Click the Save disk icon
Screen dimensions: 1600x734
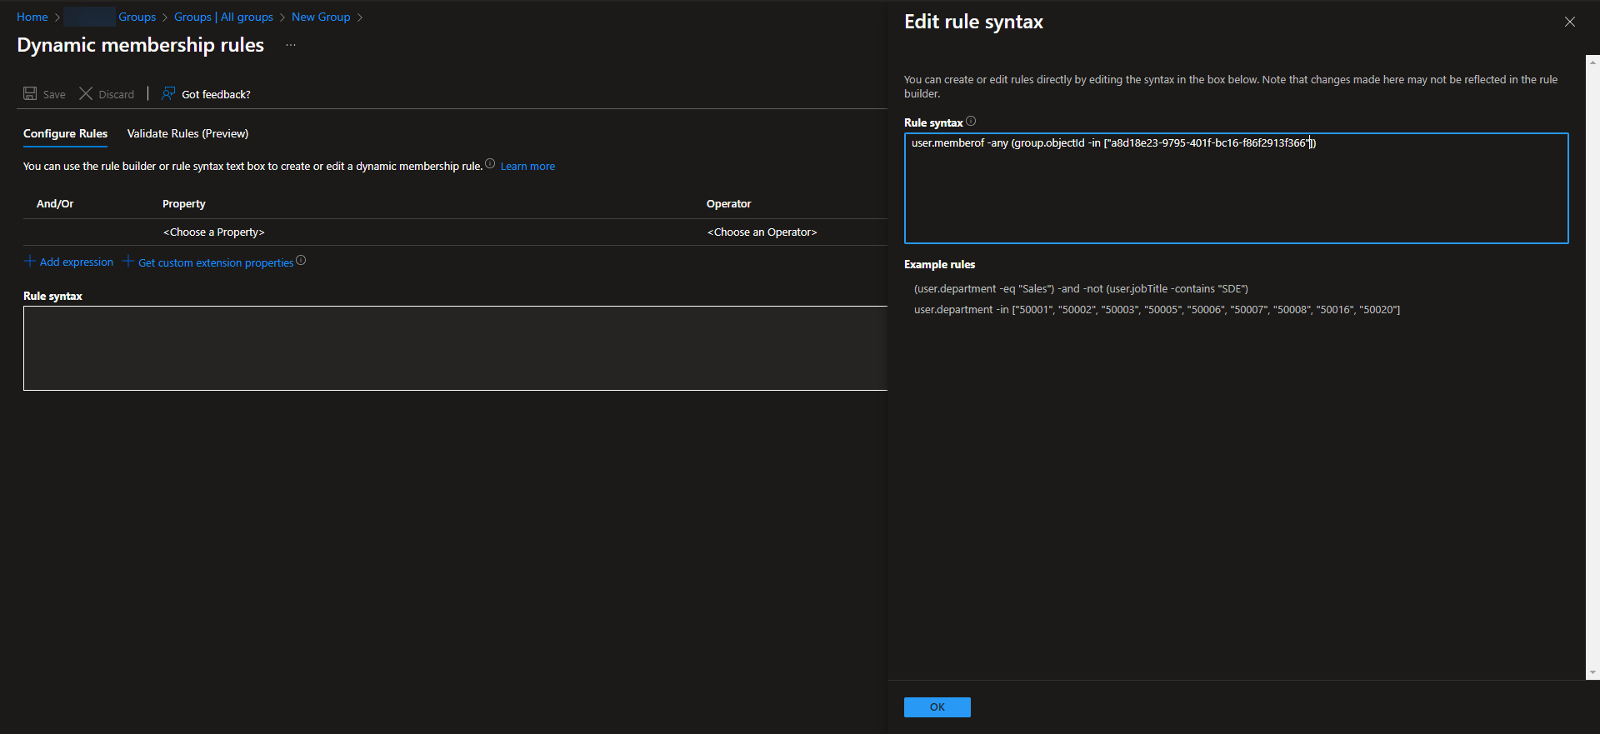pyautogui.click(x=30, y=93)
